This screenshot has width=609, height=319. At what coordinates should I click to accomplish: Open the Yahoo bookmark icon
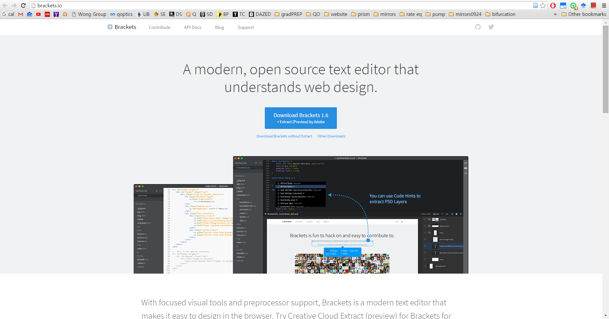pyautogui.click(x=56, y=14)
